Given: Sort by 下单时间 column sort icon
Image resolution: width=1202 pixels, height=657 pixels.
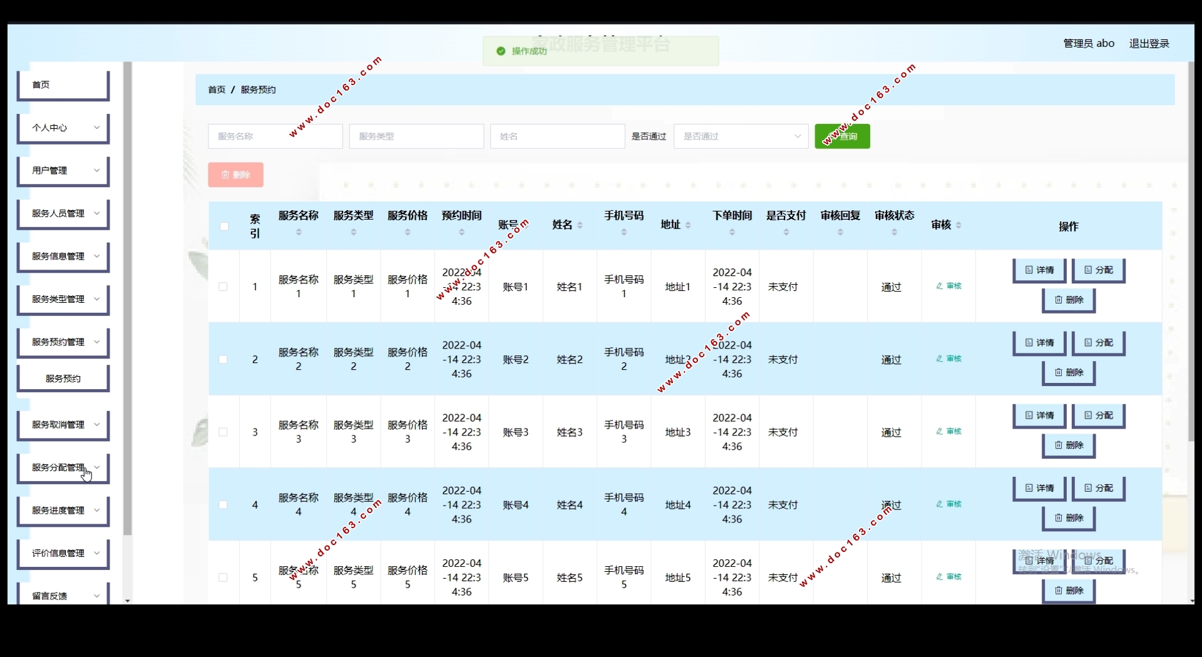Looking at the screenshot, I should click(x=732, y=232).
